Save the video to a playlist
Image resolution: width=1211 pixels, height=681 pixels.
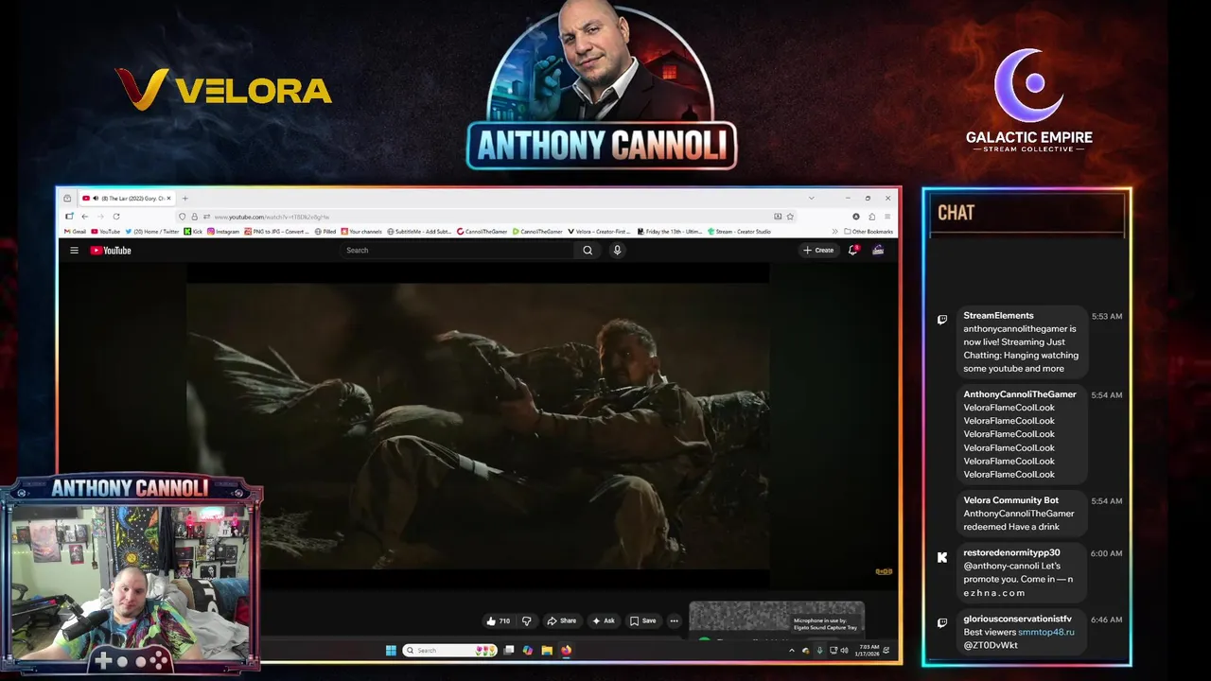[x=643, y=621]
